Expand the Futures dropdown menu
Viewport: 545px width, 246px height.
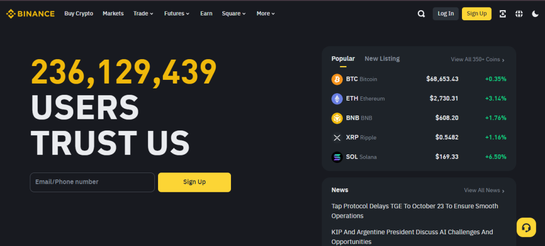(x=177, y=13)
